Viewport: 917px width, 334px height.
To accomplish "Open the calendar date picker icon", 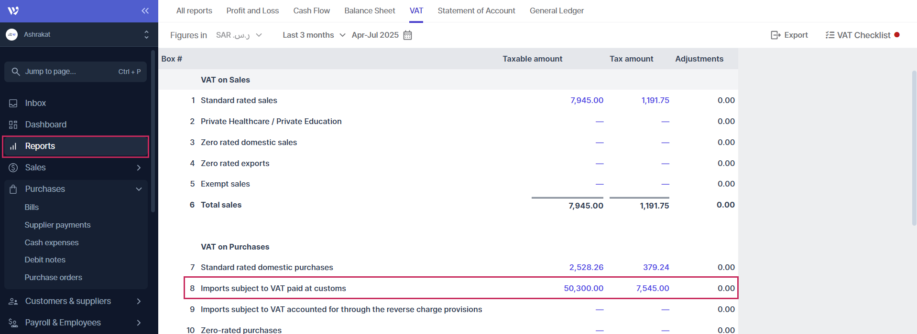I will point(407,35).
